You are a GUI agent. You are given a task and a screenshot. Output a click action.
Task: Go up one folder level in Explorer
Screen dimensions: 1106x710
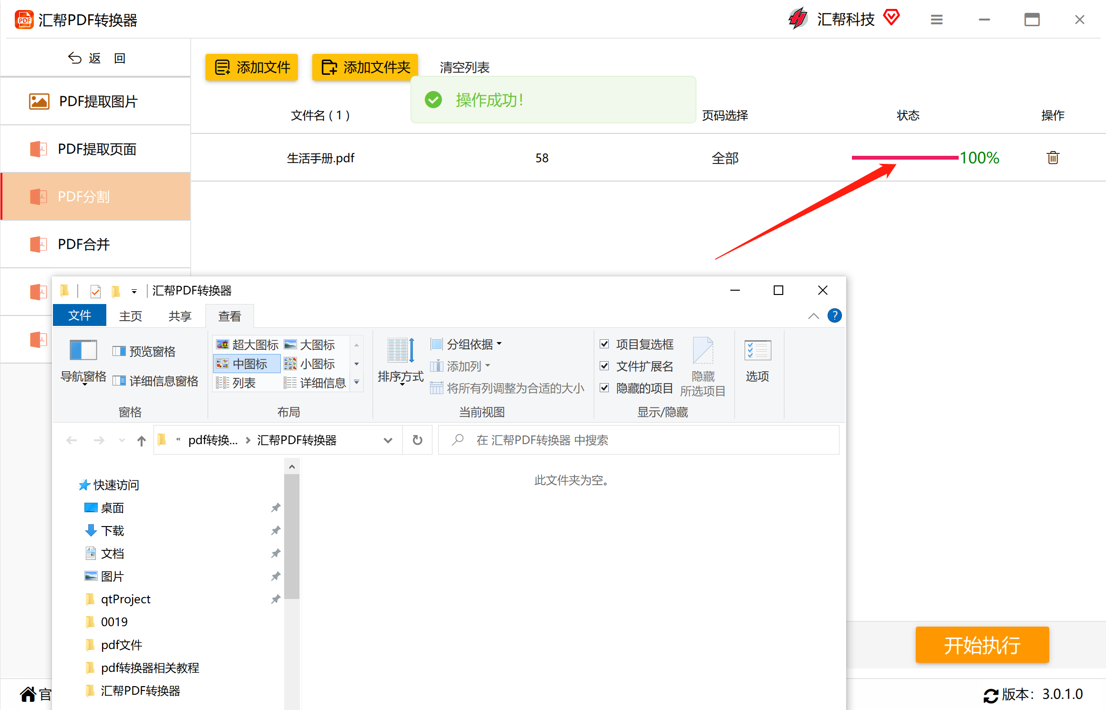coord(142,440)
